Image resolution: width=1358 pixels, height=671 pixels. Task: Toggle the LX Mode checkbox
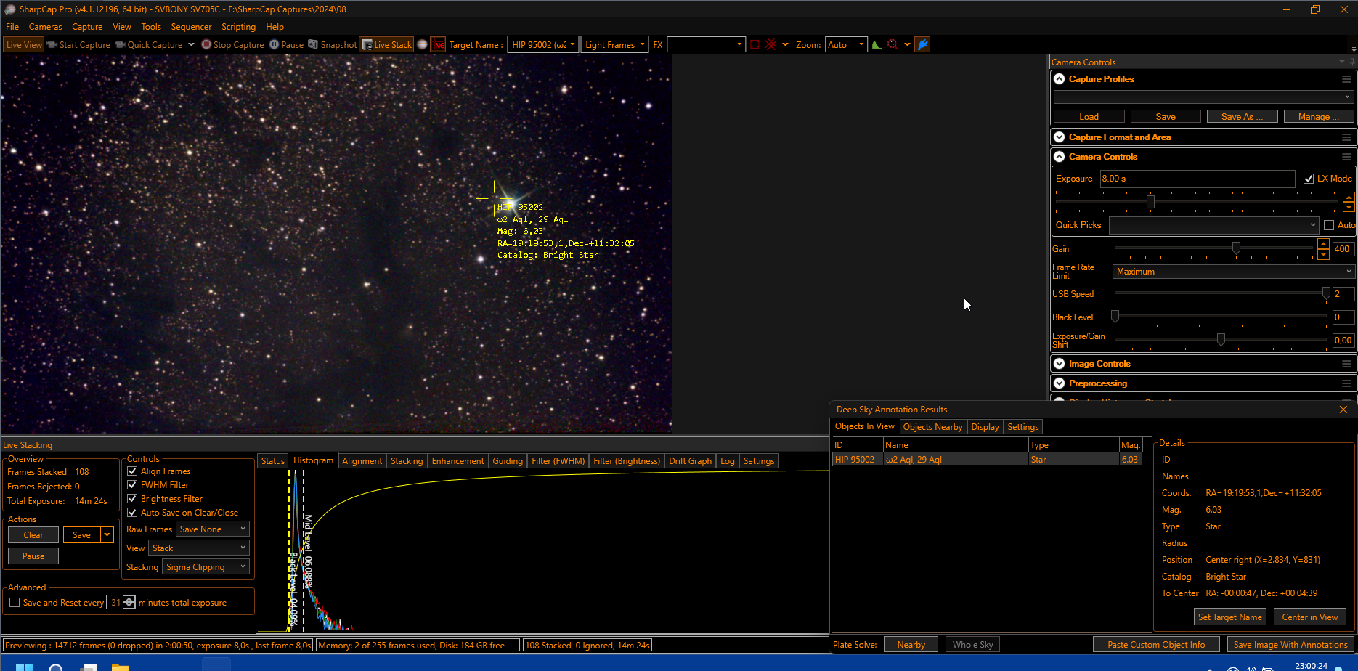(x=1309, y=179)
